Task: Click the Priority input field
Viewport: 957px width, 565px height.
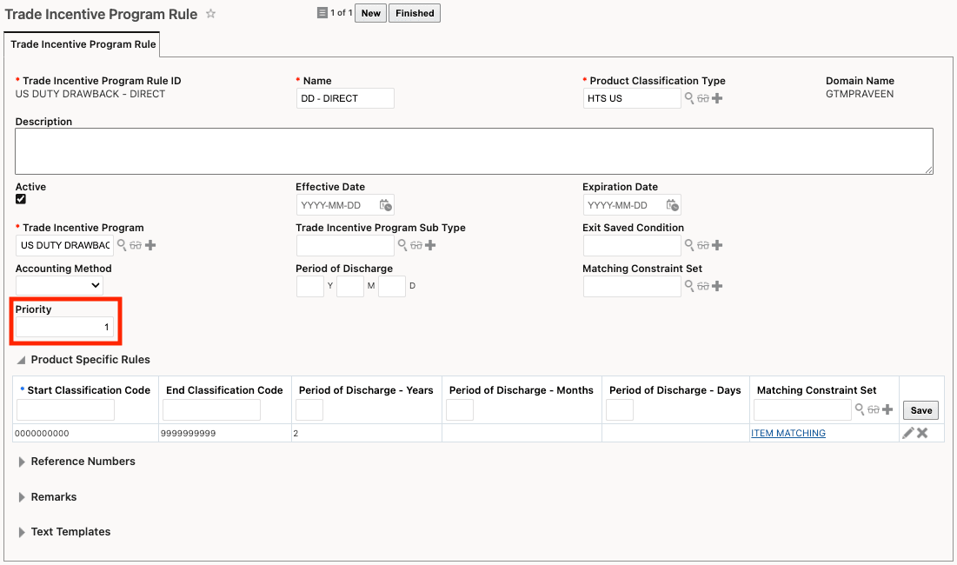Action: click(x=64, y=327)
